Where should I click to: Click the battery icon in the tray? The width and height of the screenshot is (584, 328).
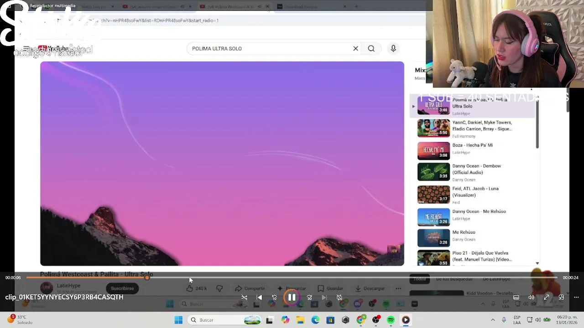point(547,320)
